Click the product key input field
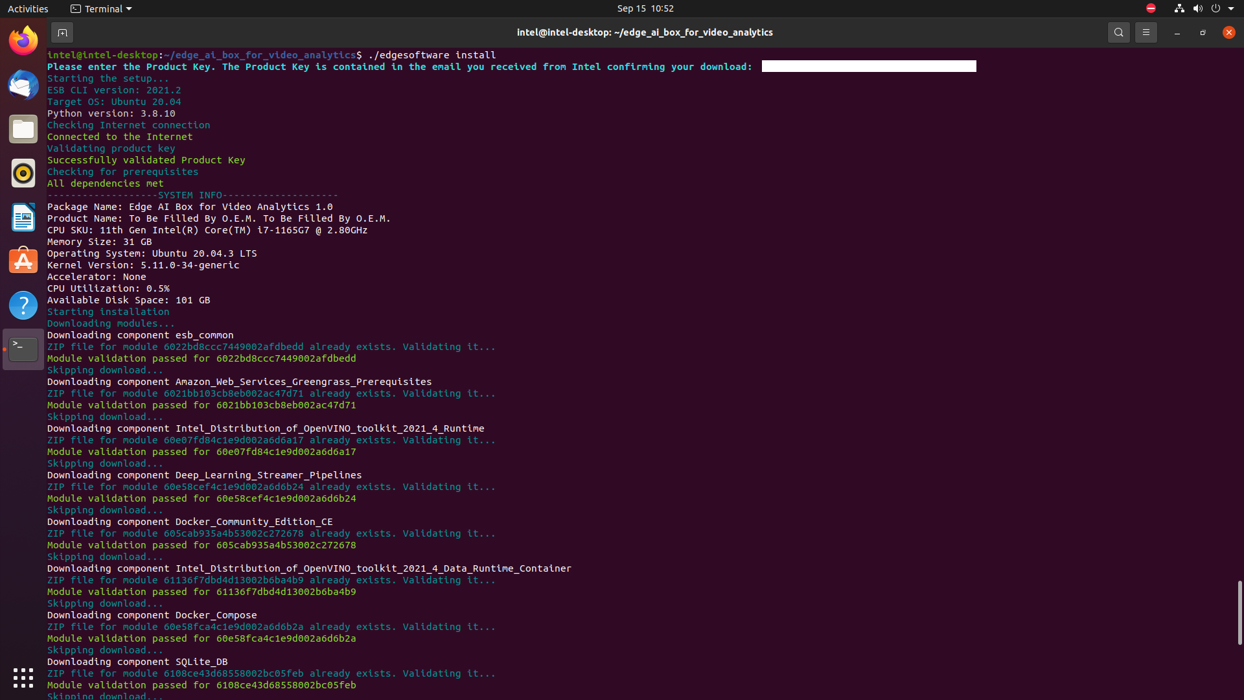 868,67
